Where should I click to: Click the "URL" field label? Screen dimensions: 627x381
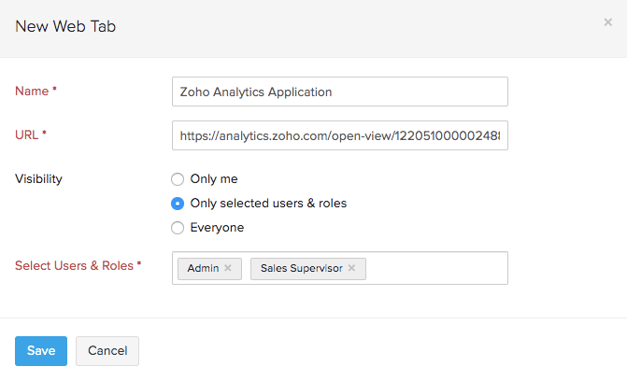click(x=28, y=134)
